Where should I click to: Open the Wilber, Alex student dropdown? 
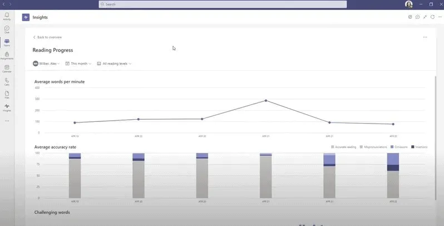coord(46,63)
